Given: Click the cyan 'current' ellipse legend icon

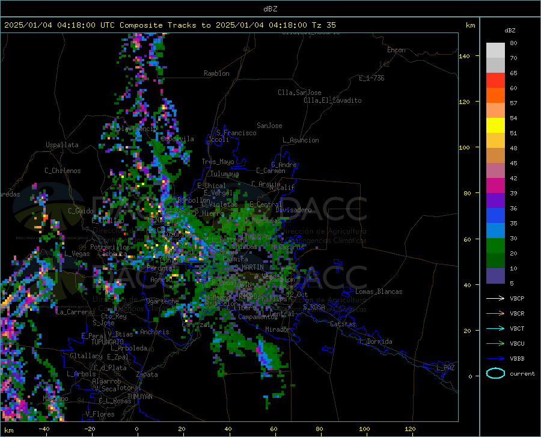Looking at the screenshot, I should pyautogui.click(x=495, y=373).
